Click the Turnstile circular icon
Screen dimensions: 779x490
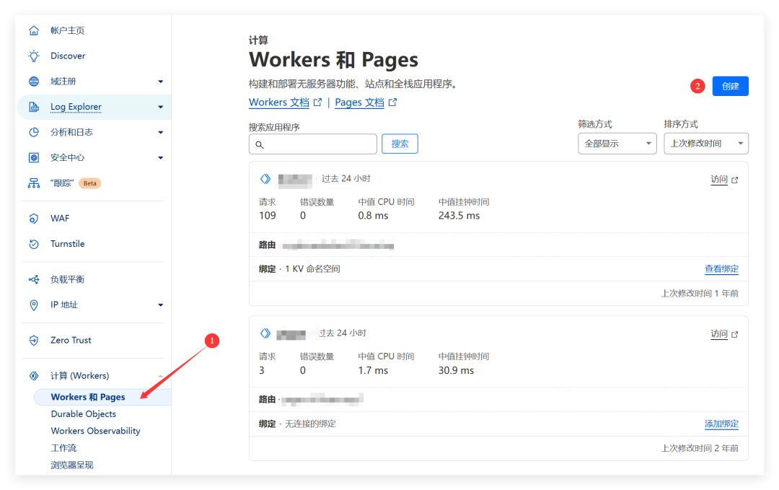[34, 244]
